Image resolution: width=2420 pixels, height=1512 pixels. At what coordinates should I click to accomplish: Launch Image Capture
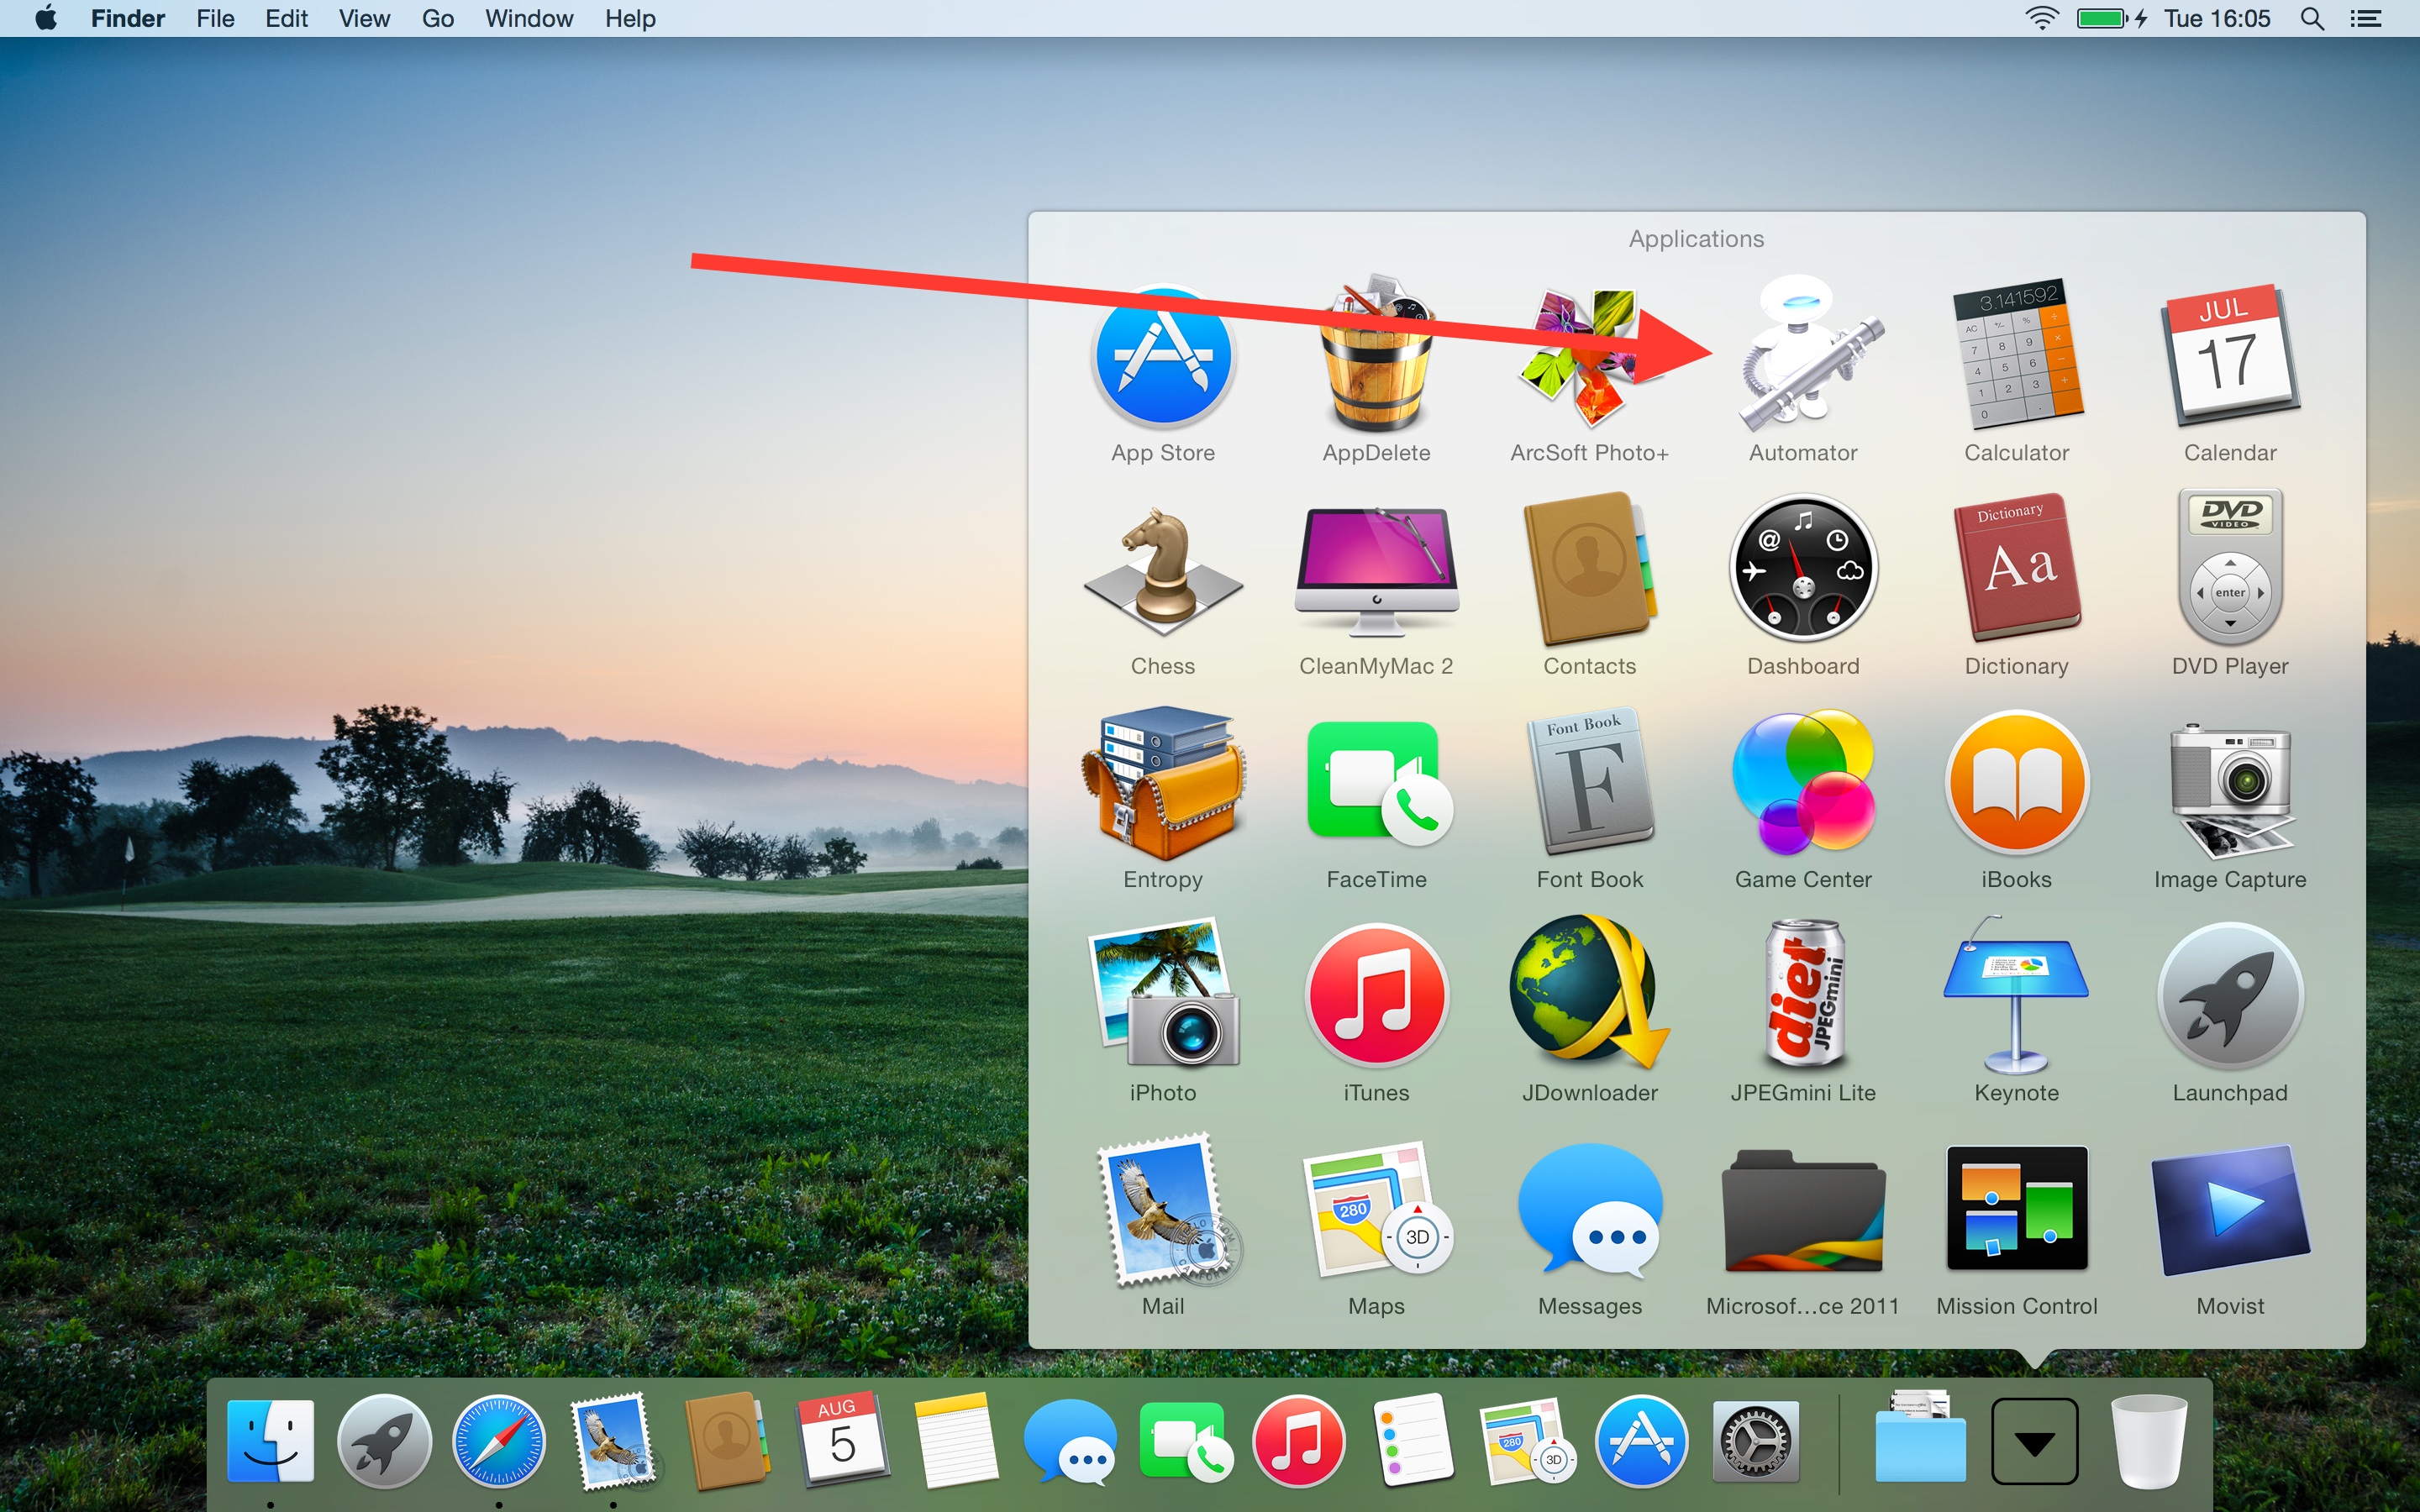2230,790
